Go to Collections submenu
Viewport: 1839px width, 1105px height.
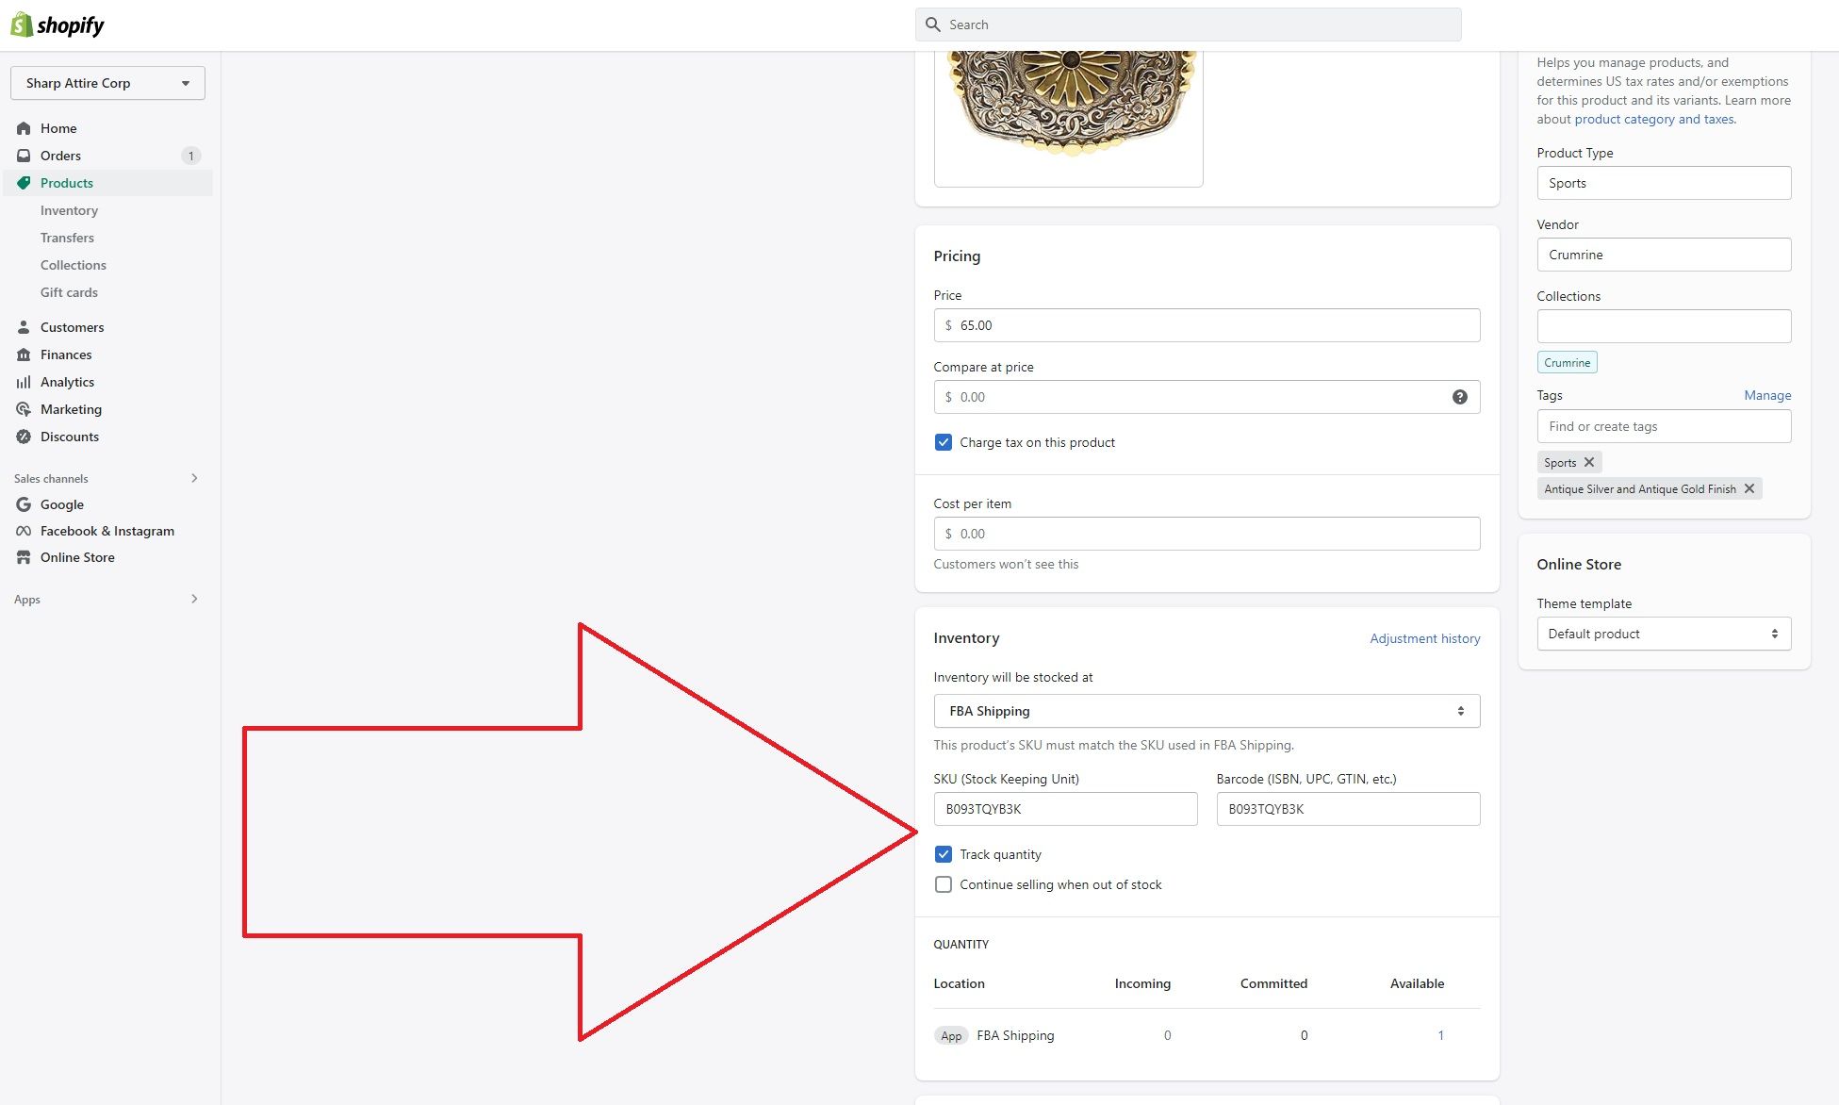[73, 265]
